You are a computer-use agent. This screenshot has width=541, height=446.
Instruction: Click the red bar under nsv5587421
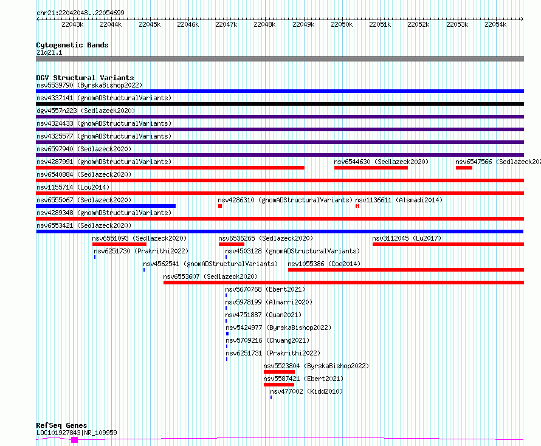point(279,385)
